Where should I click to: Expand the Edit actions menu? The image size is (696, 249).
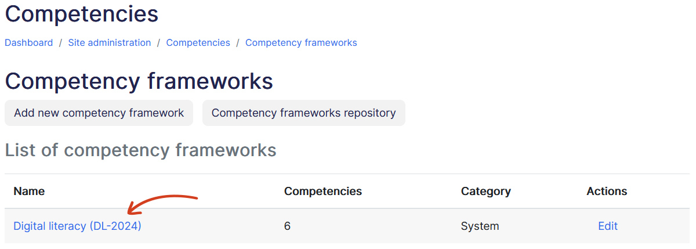pos(607,226)
